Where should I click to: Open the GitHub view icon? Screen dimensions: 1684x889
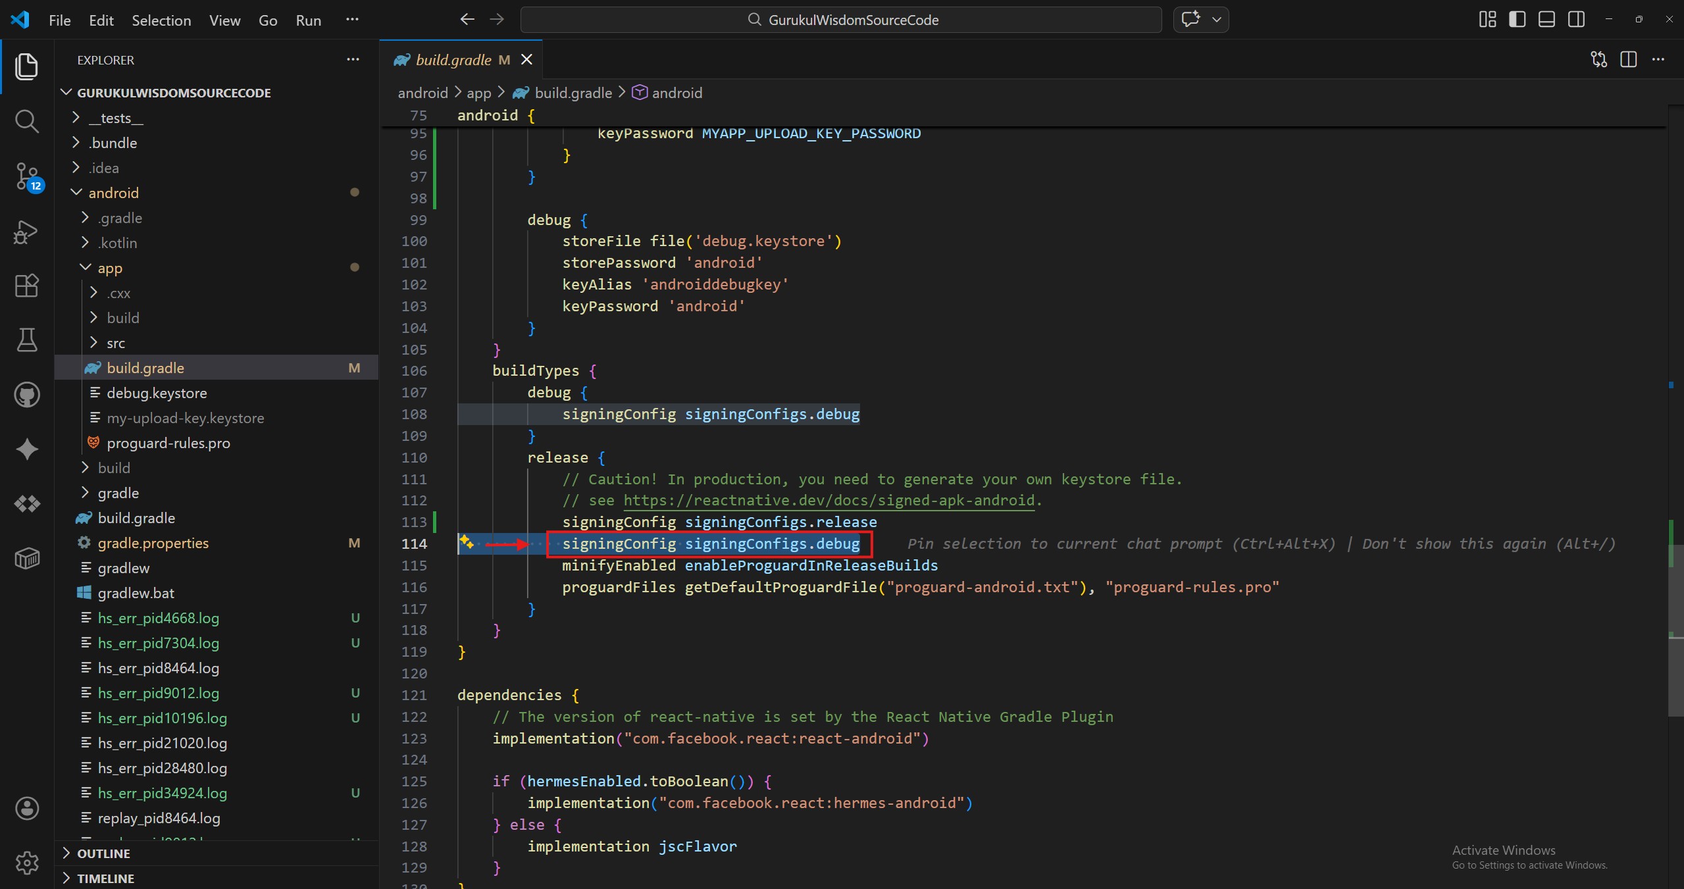pos(26,395)
